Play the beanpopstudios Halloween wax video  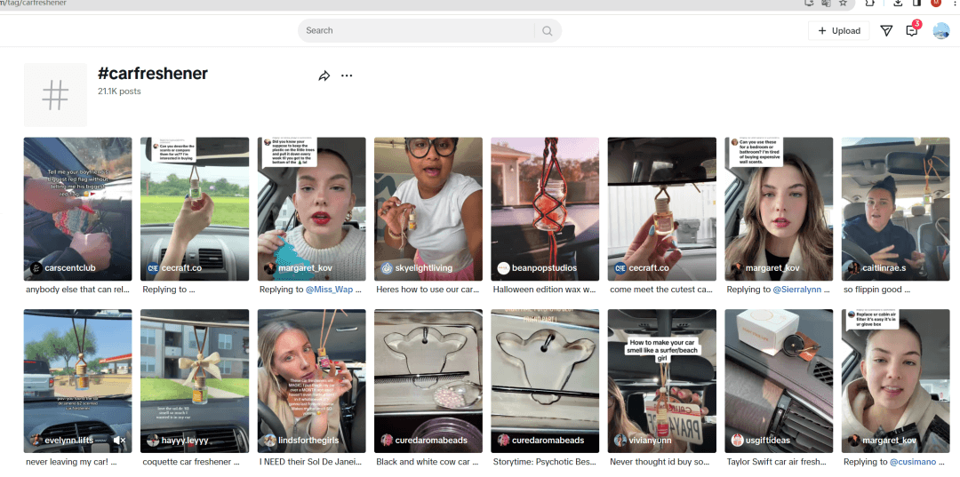[545, 208]
